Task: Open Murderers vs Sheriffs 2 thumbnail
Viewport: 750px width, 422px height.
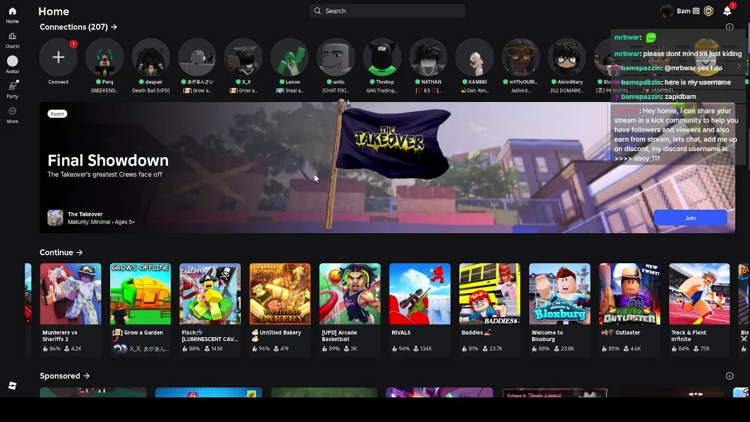Action: [70, 294]
